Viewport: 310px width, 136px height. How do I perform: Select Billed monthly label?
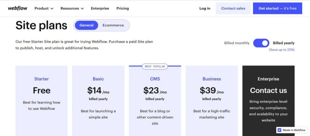coord(237,43)
